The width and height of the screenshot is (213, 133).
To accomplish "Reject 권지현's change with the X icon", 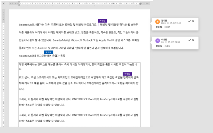I will coord(193,21).
